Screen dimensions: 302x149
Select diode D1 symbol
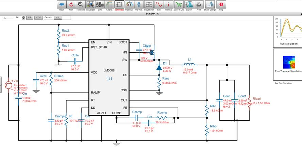(159, 67)
